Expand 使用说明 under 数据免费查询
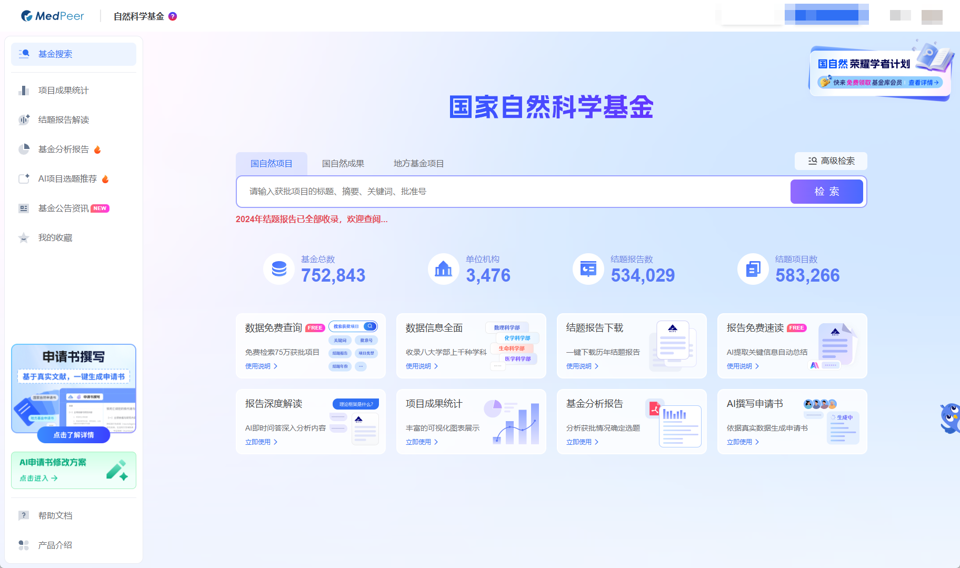Screen dimensions: 960x568 click(x=261, y=366)
